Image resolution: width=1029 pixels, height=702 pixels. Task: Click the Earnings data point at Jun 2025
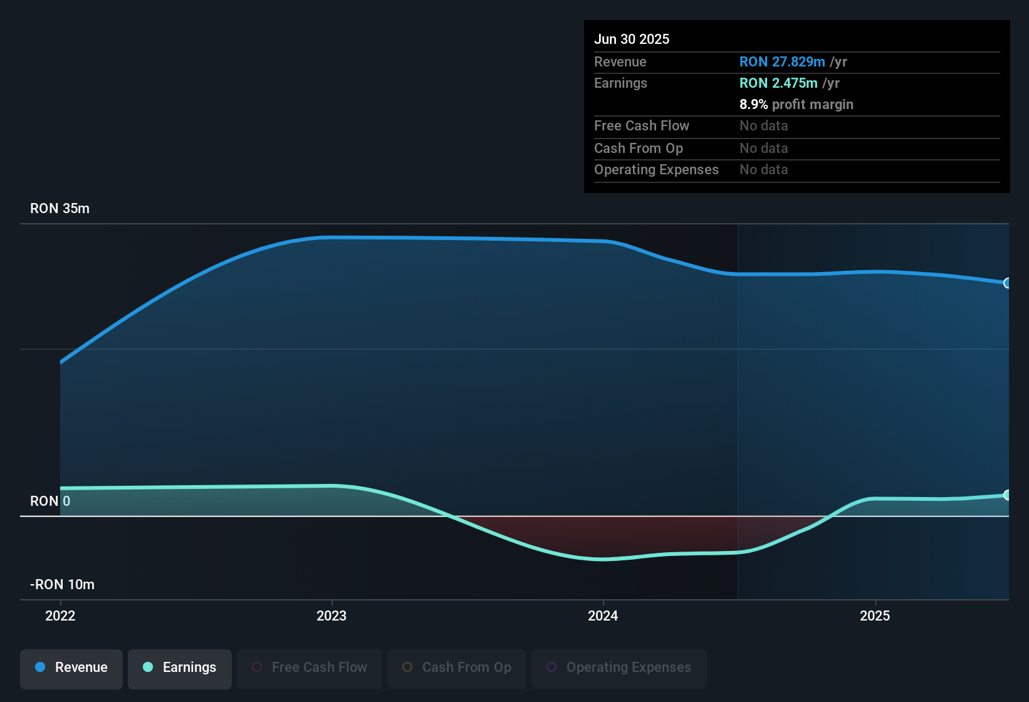tap(1008, 495)
